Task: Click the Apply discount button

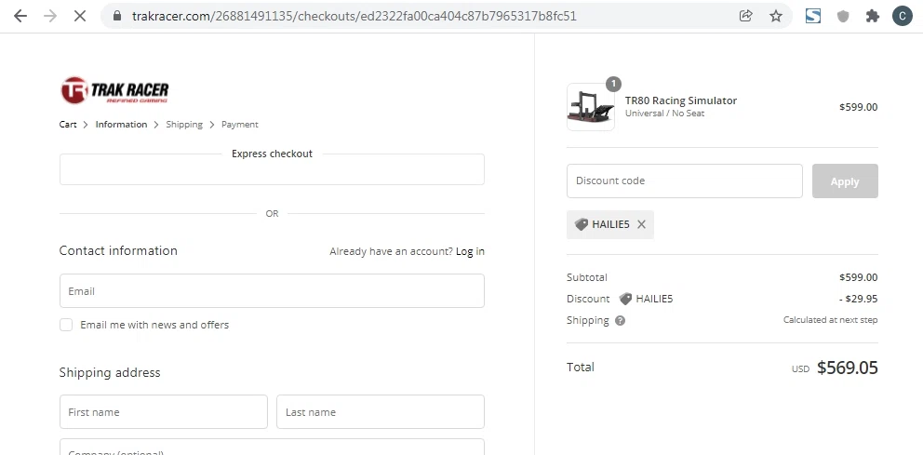Action: coord(845,181)
